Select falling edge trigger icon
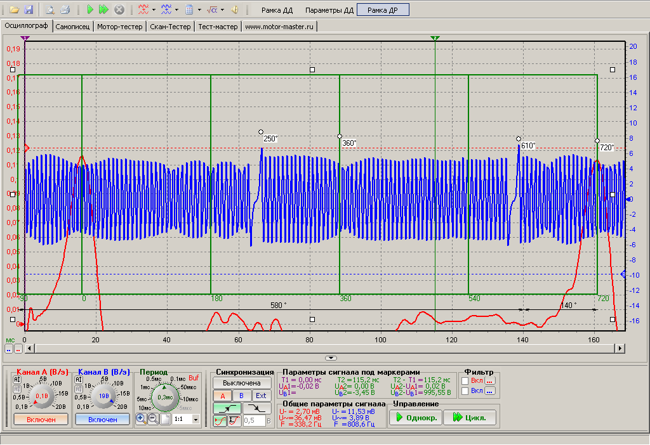 coord(257,409)
